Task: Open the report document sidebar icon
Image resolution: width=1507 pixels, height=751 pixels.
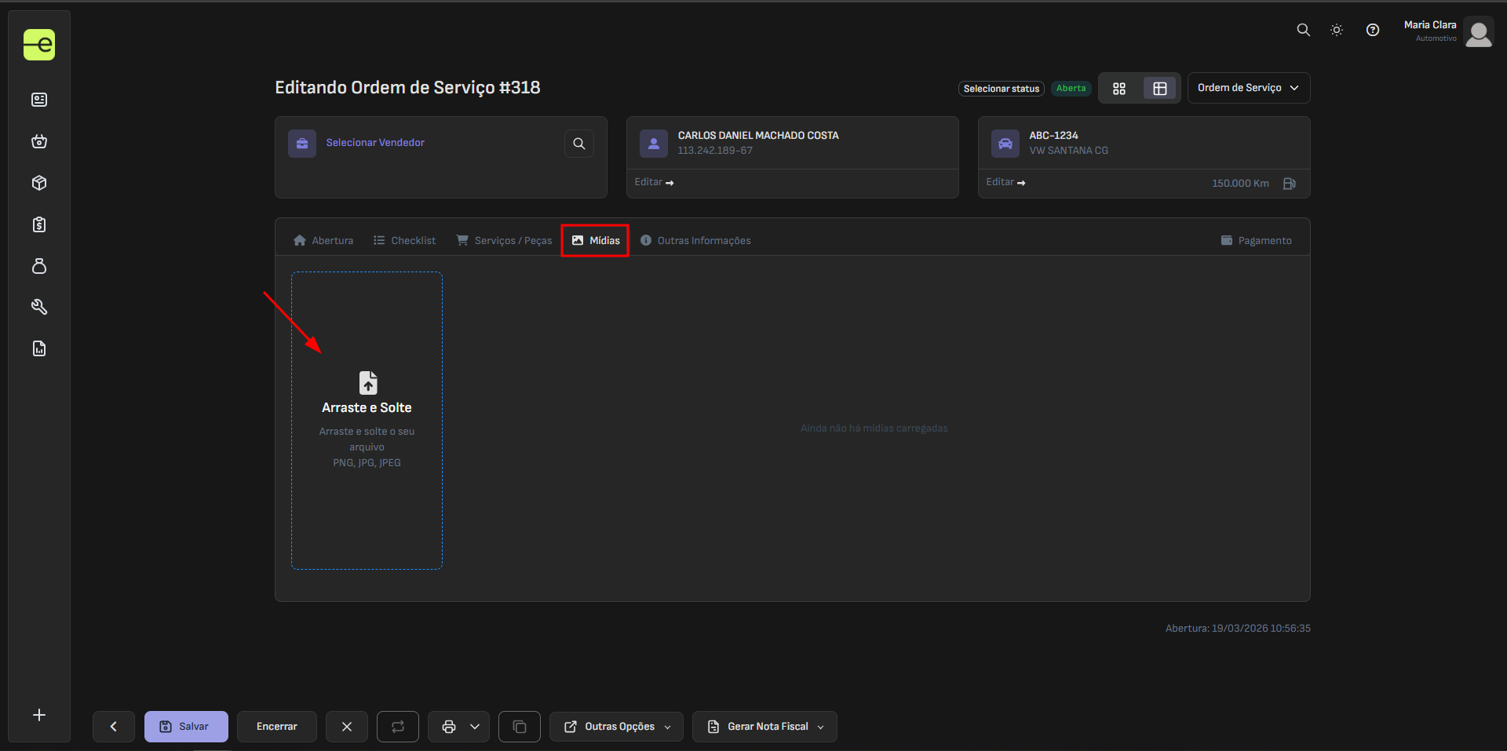Action: 39,348
